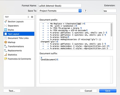This screenshot has height=95, width=120.
Task: Click the Statistics bar chart icon
Action: [x=6, y=55]
